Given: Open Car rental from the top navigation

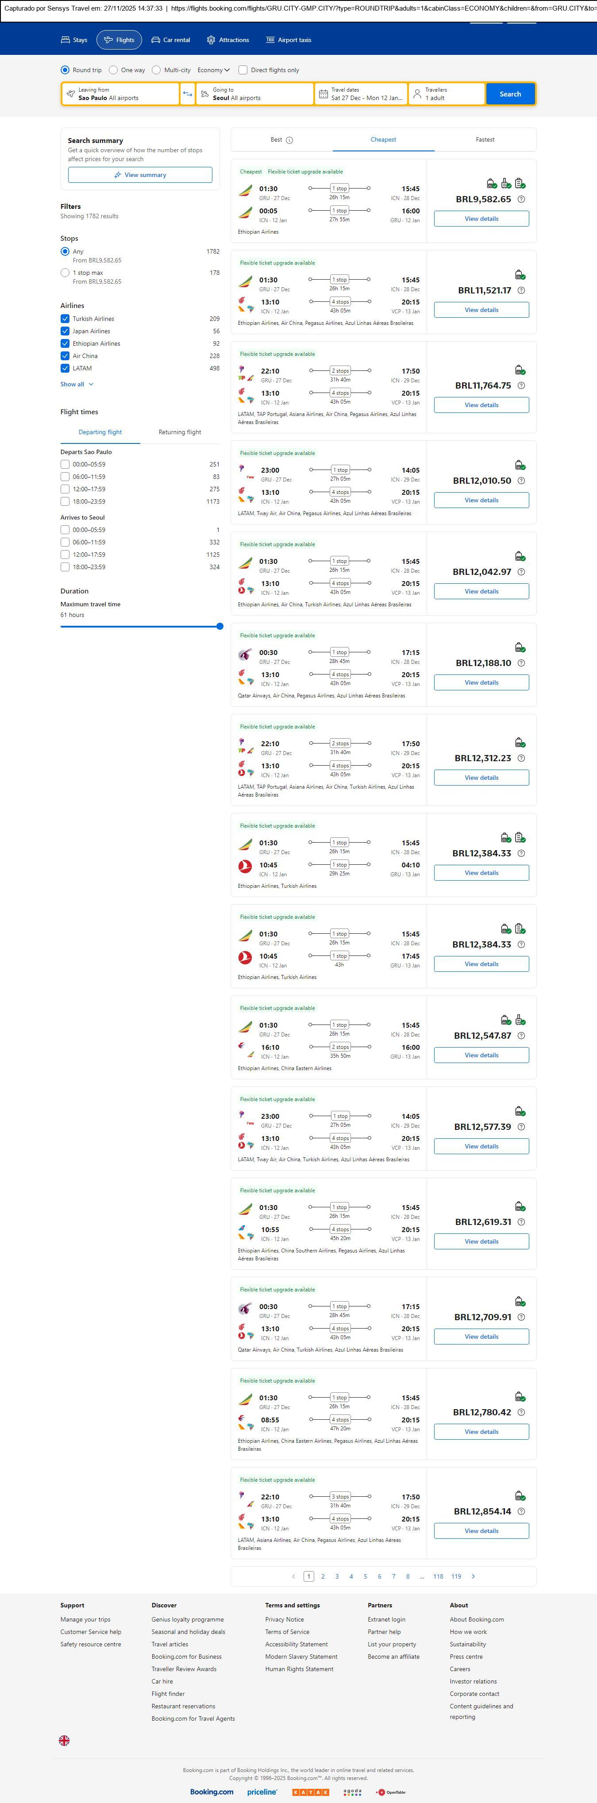Looking at the screenshot, I should 171,40.
